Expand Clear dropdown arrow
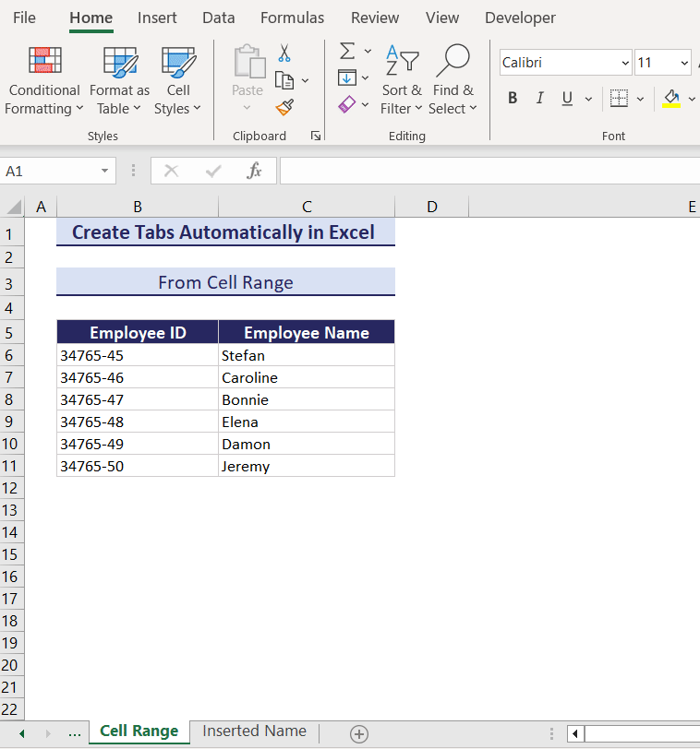This screenshot has width=700, height=749. [x=366, y=104]
